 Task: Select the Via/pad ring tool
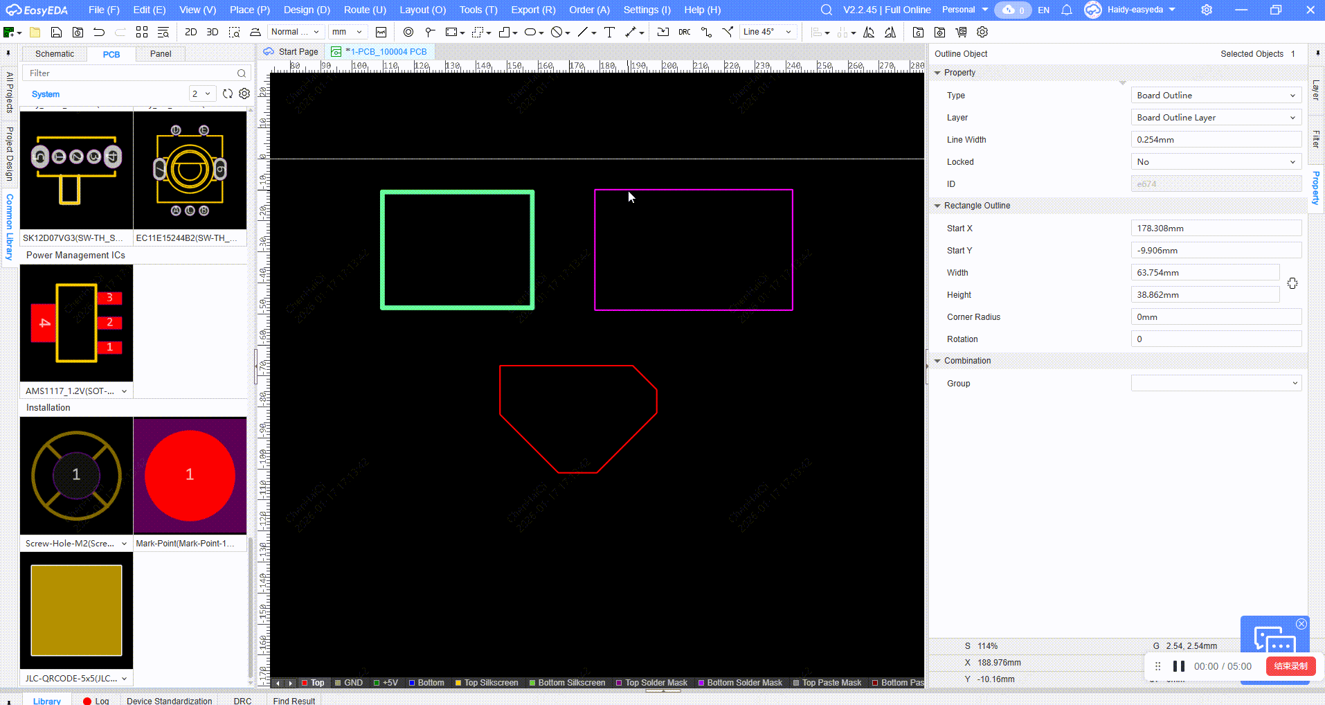click(408, 32)
